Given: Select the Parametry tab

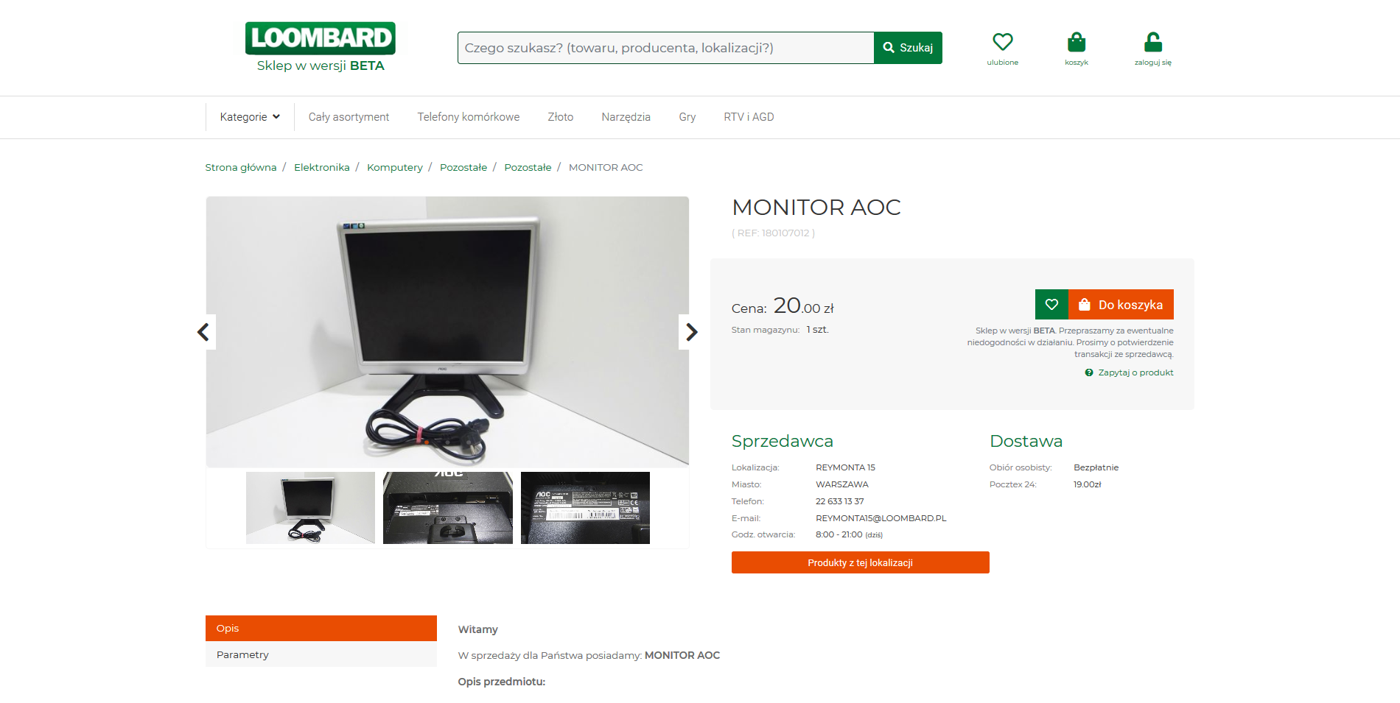Looking at the screenshot, I should [321, 654].
